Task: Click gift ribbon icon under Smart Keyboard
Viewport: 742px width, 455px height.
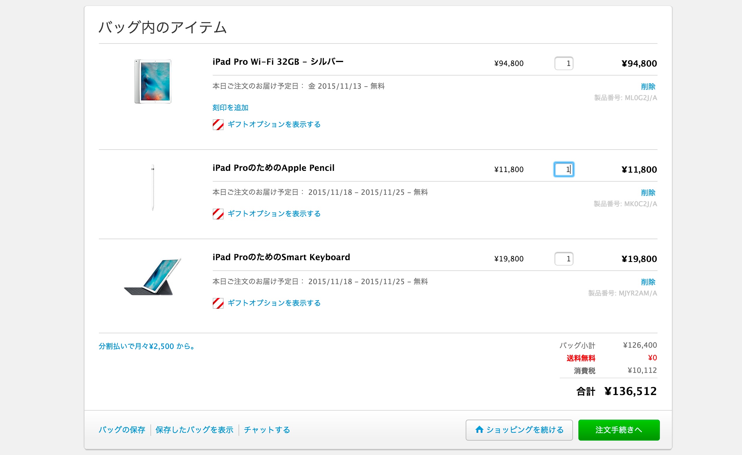Action: pos(218,303)
